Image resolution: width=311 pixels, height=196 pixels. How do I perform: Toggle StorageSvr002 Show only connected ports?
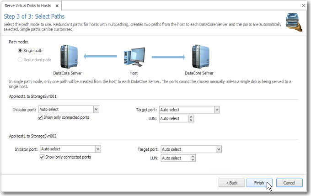pos(43,157)
